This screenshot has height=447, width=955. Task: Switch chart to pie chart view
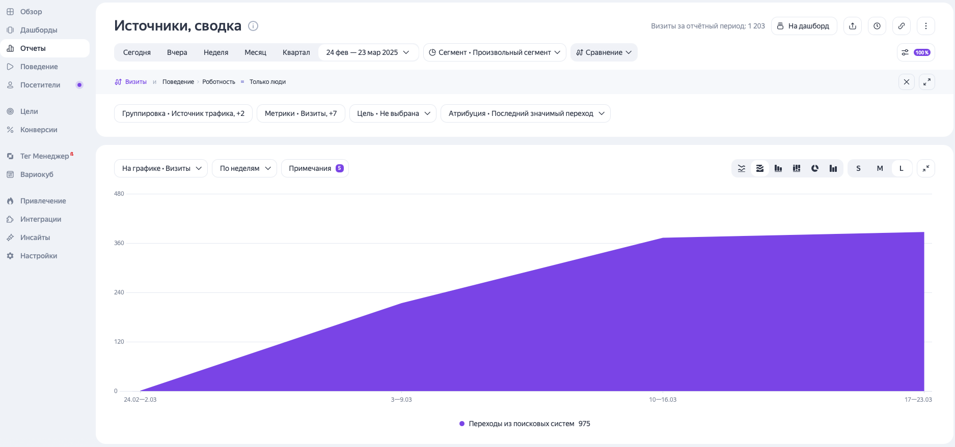click(815, 168)
